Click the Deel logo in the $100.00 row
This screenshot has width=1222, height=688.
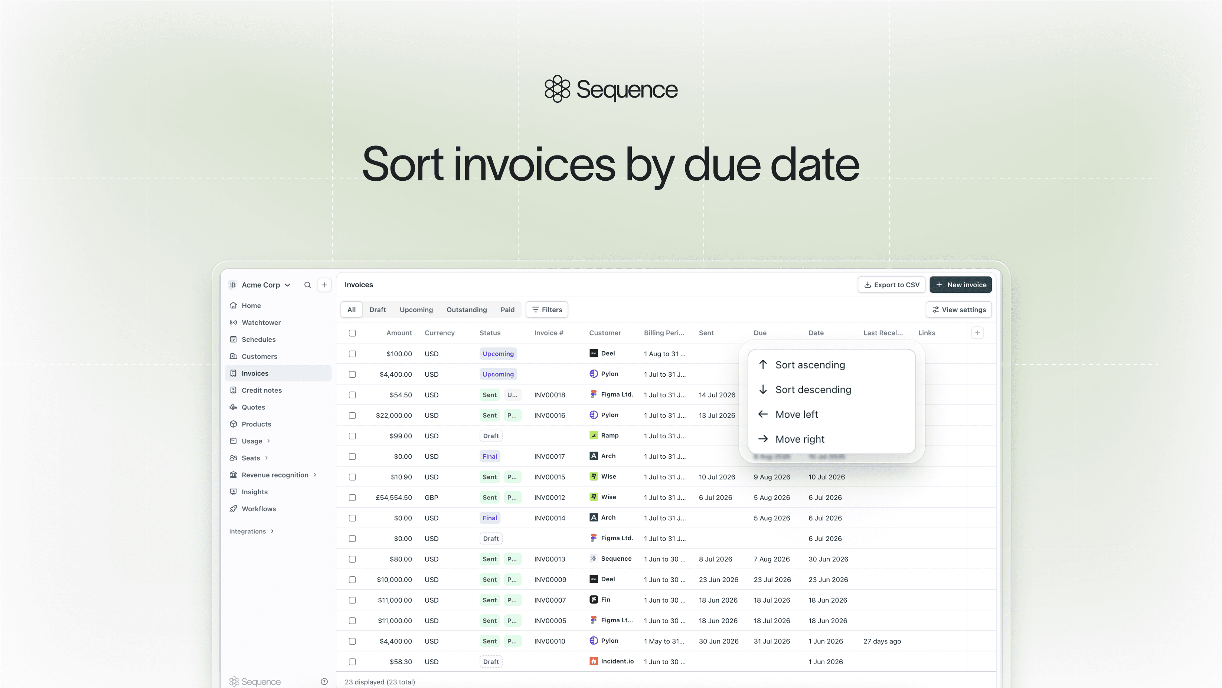pyautogui.click(x=594, y=353)
